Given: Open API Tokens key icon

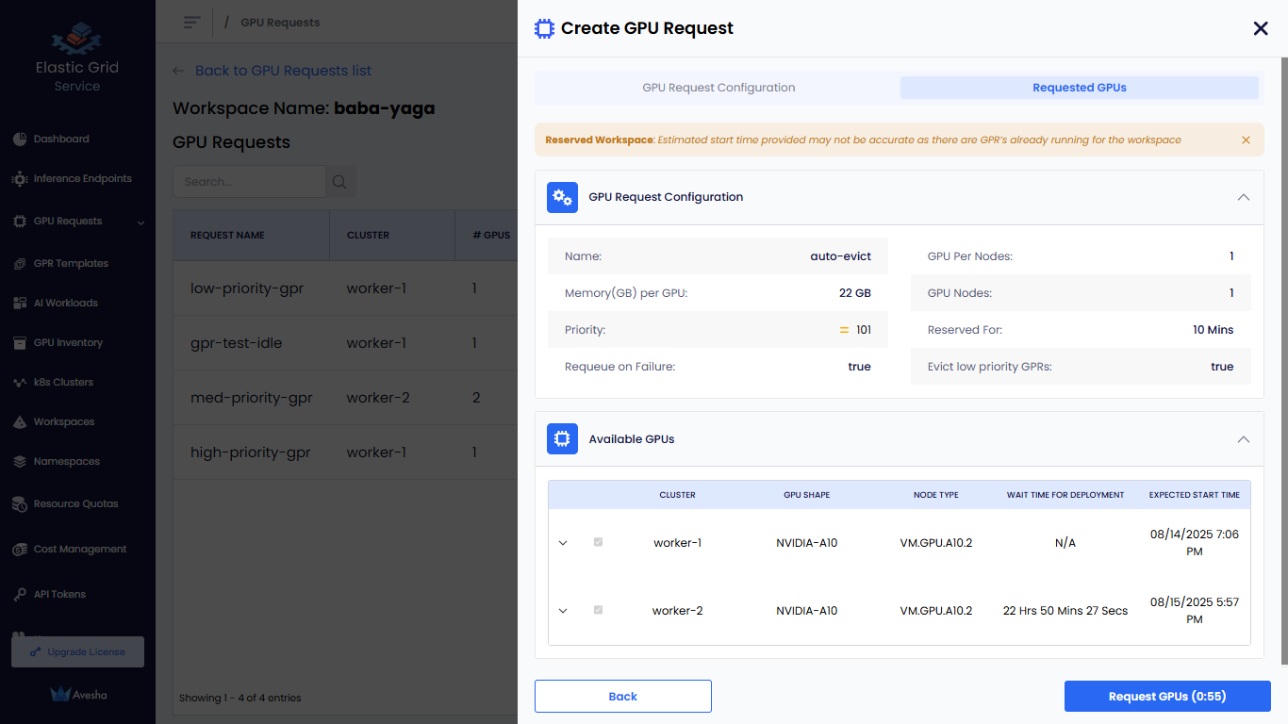Looking at the screenshot, I should coord(20,595).
